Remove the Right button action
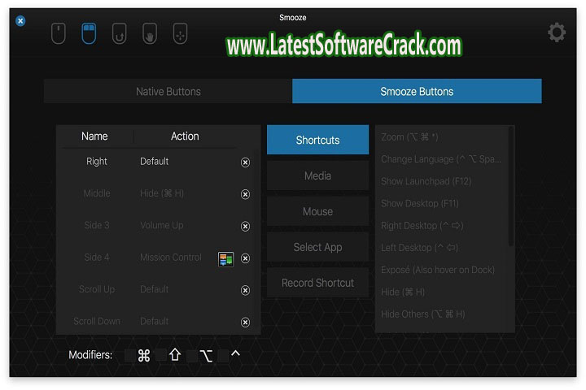 (246, 162)
